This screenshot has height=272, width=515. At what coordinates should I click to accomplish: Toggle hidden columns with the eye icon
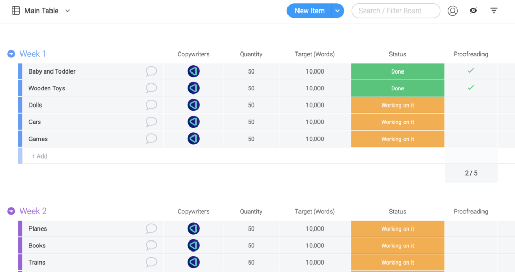click(473, 11)
